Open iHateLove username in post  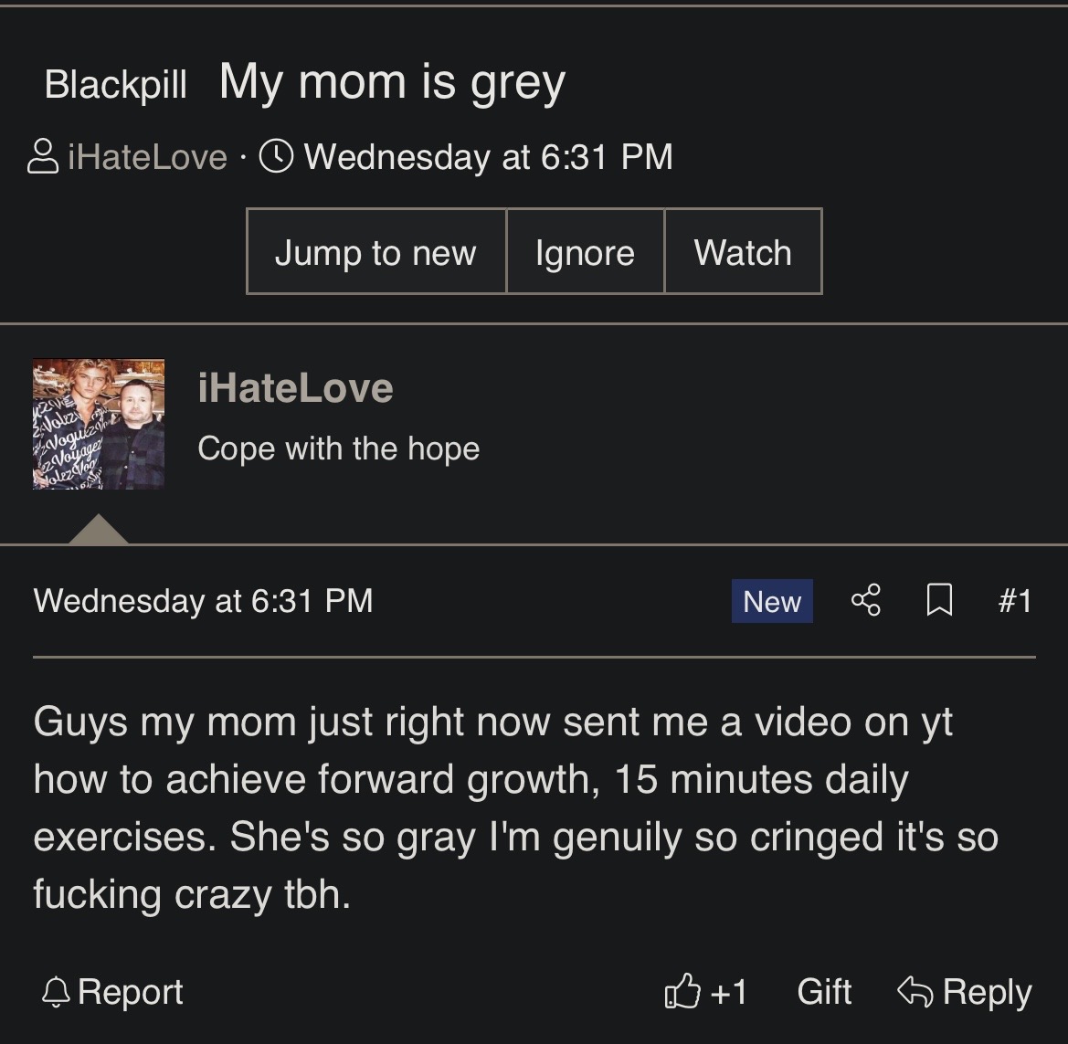(x=295, y=388)
